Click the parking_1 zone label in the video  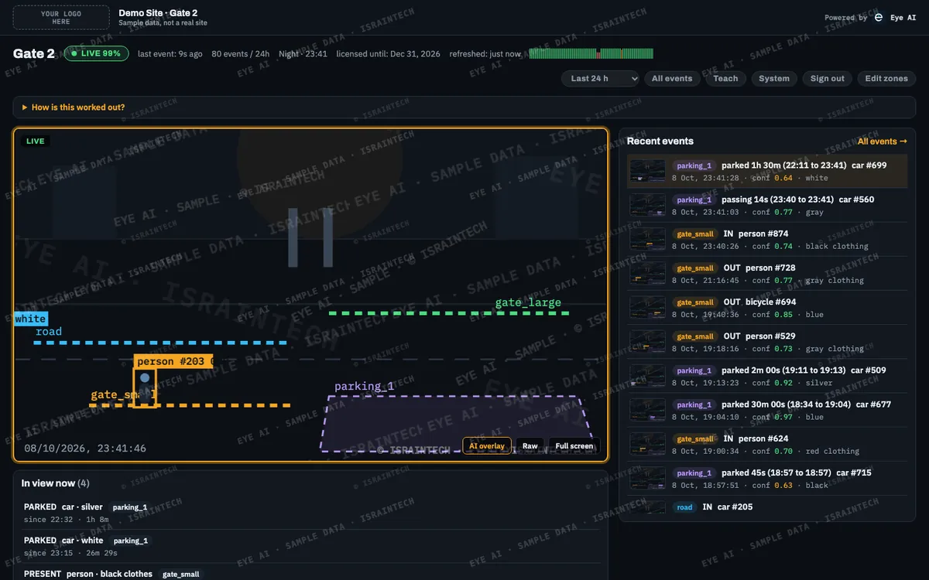364,386
